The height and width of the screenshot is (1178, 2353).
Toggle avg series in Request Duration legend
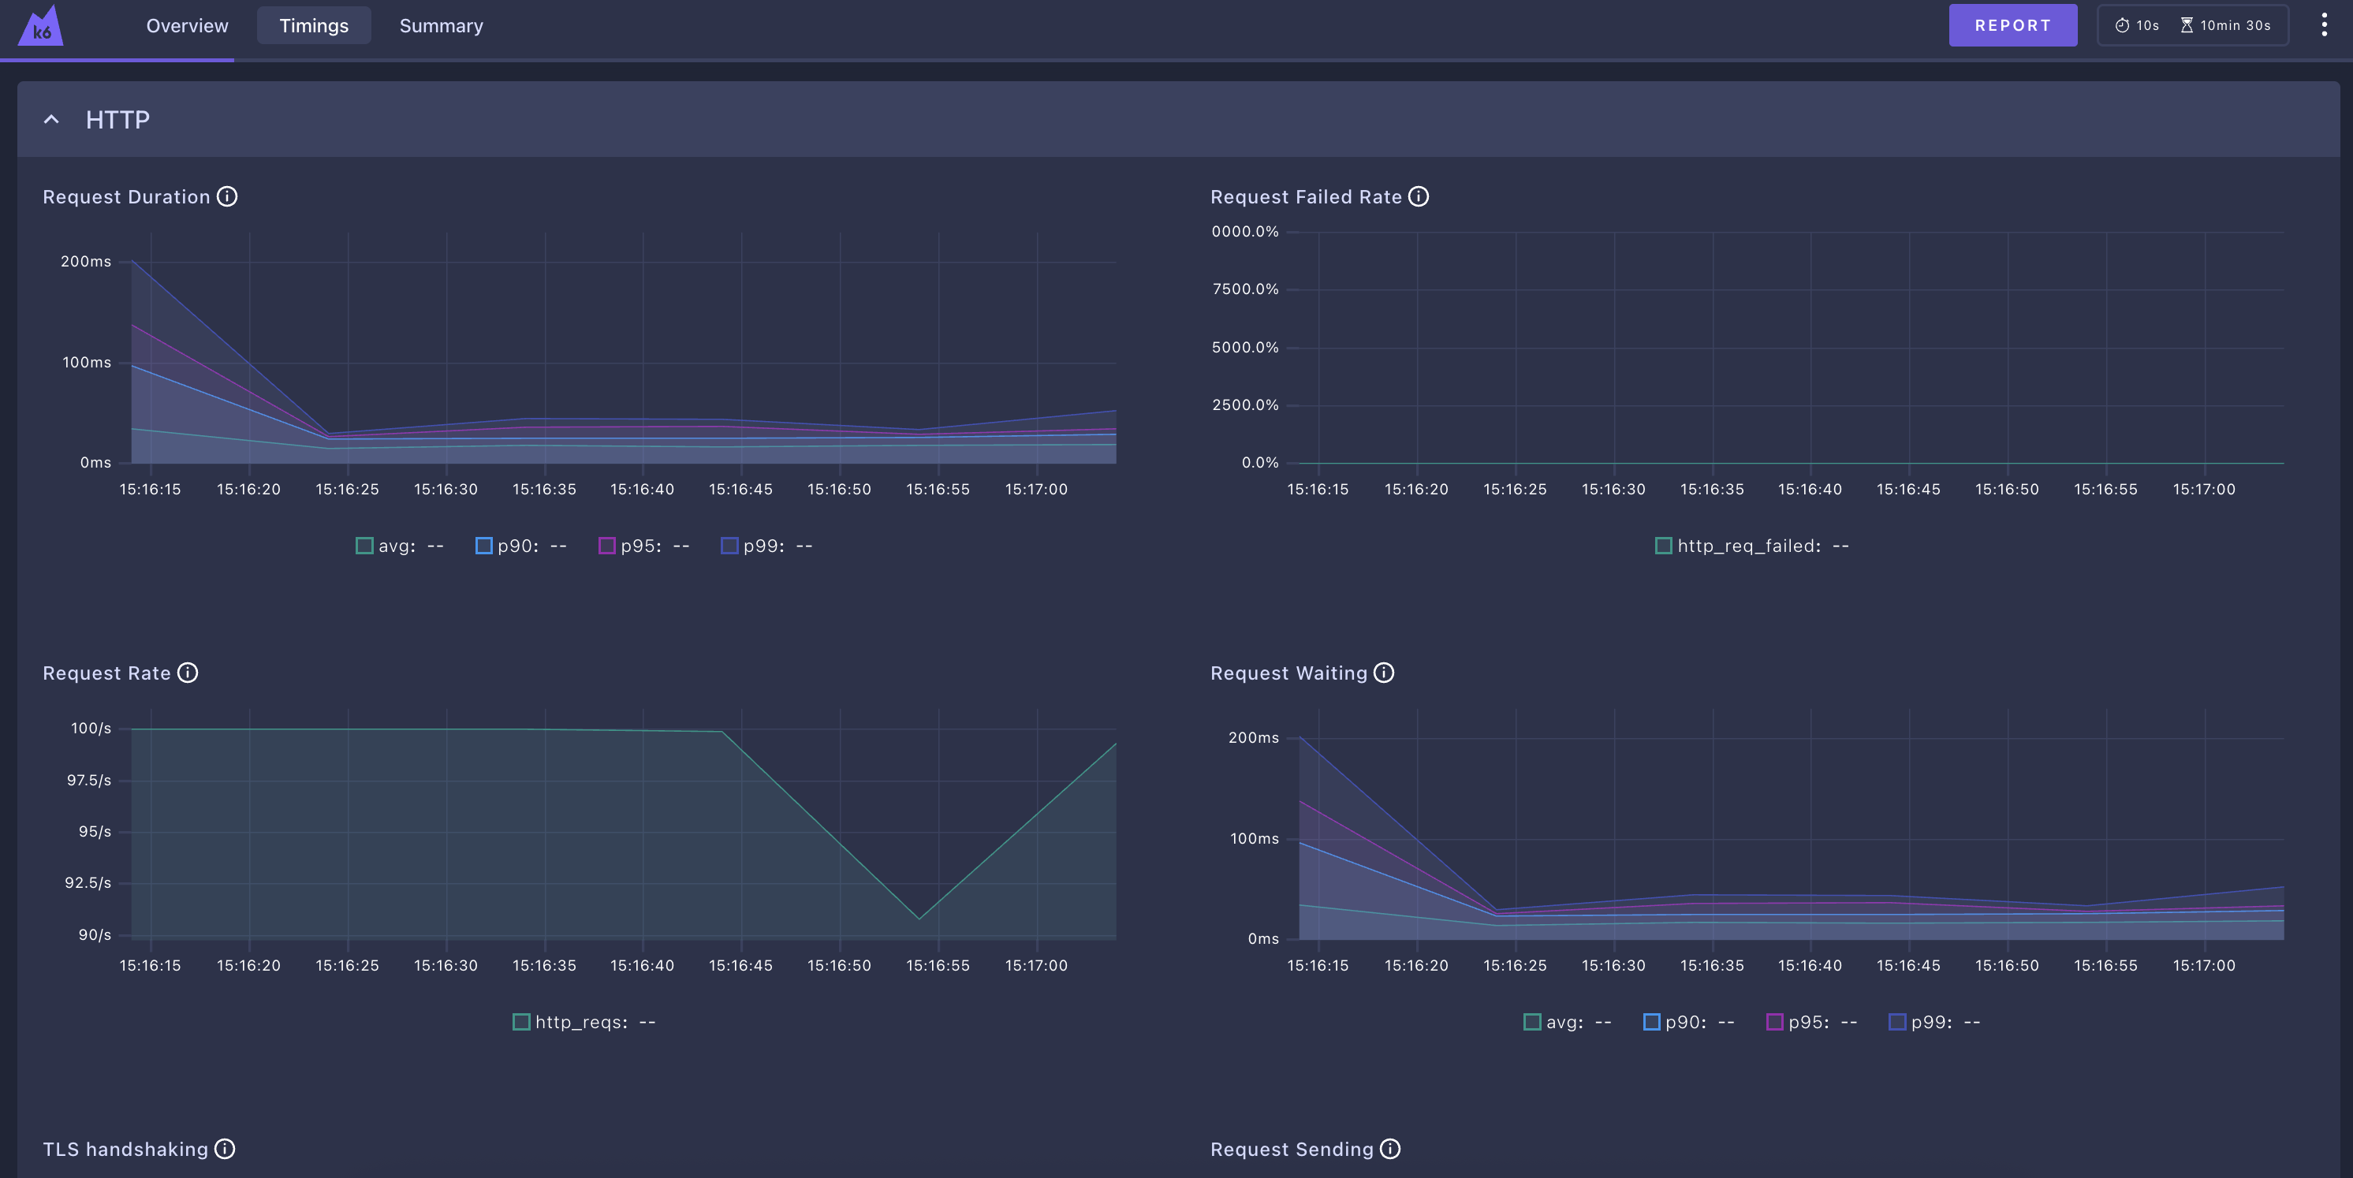tap(398, 546)
